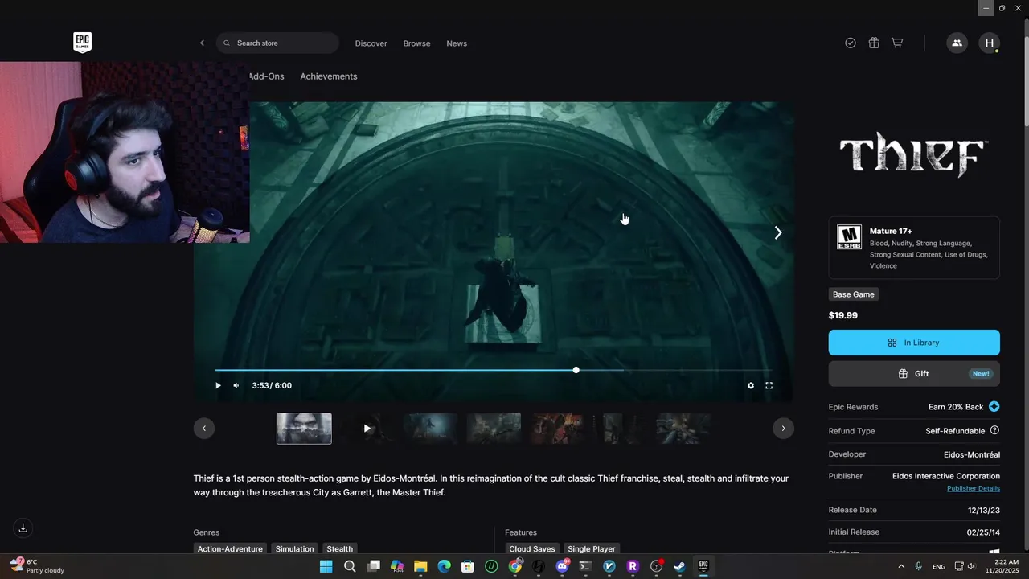Viewport: 1029px width, 579px height.
Task: Show hidden system tray icons
Action: (x=901, y=566)
